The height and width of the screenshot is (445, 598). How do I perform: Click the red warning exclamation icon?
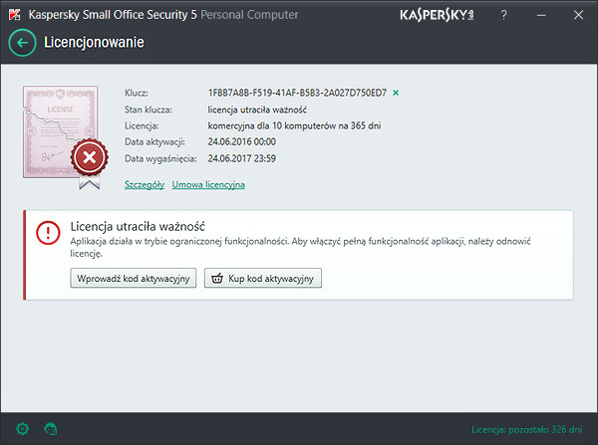48,232
